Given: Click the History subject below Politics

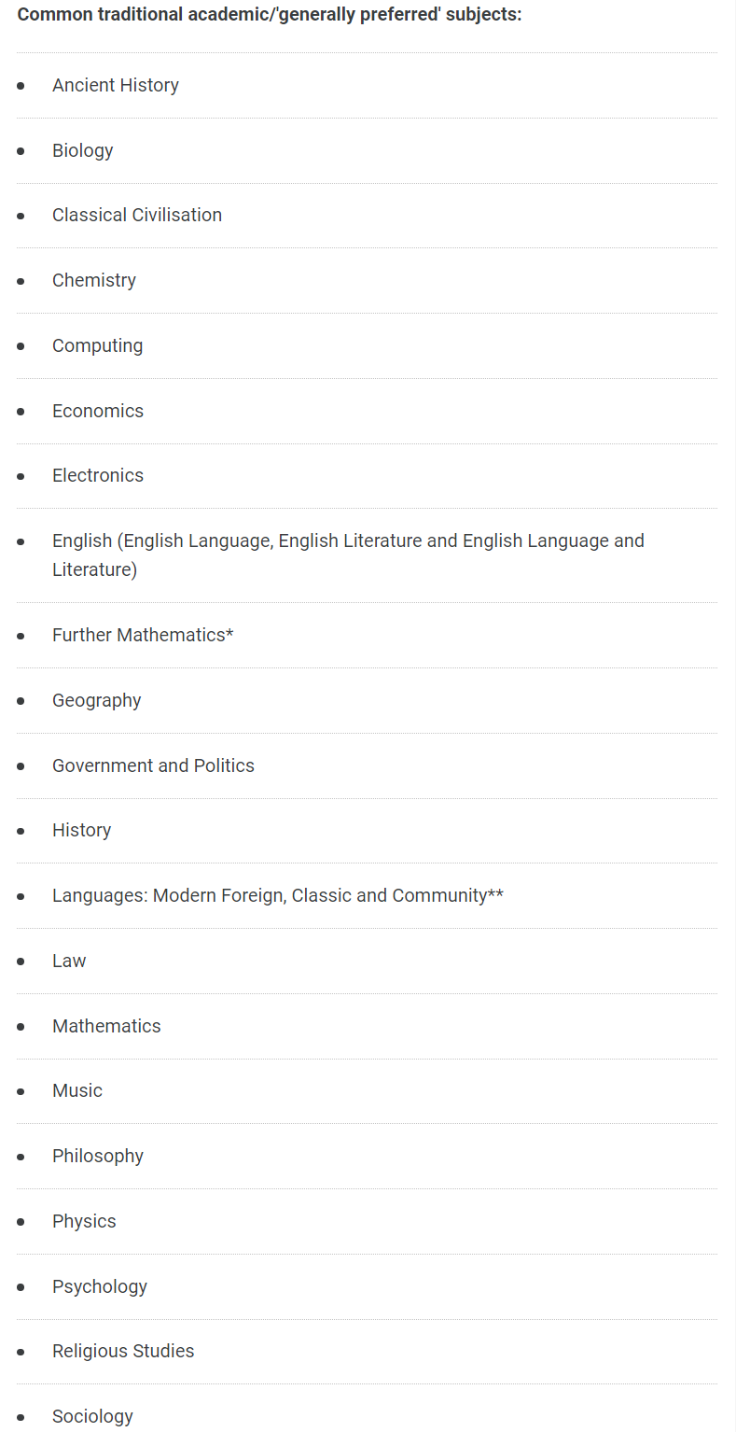Looking at the screenshot, I should [82, 830].
